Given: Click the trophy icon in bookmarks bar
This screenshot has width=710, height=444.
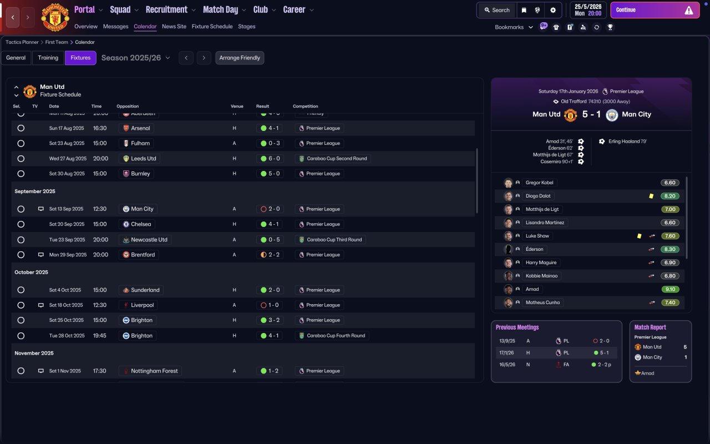Looking at the screenshot, I should [x=610, y=27].
